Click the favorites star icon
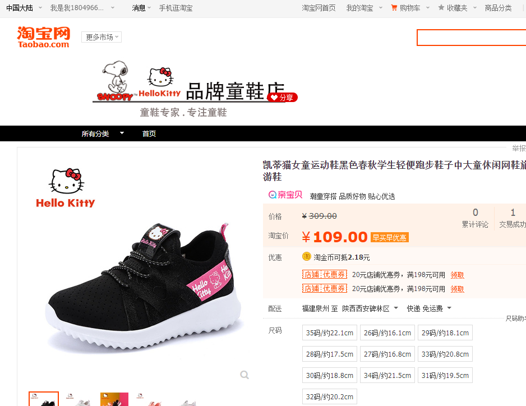The width and height of the screenshot is (526, 406). 441,7
